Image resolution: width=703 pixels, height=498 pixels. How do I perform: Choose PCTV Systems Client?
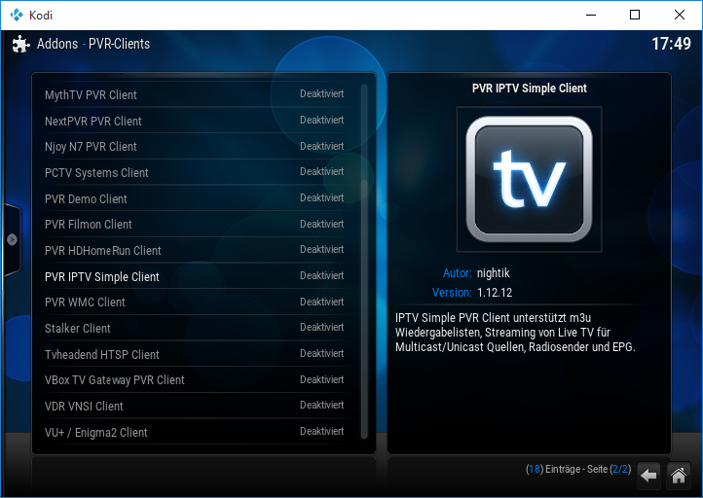coord(195,172)
